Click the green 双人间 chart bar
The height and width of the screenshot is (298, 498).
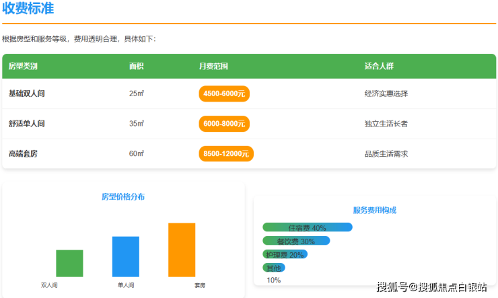[x=69, y=263]
